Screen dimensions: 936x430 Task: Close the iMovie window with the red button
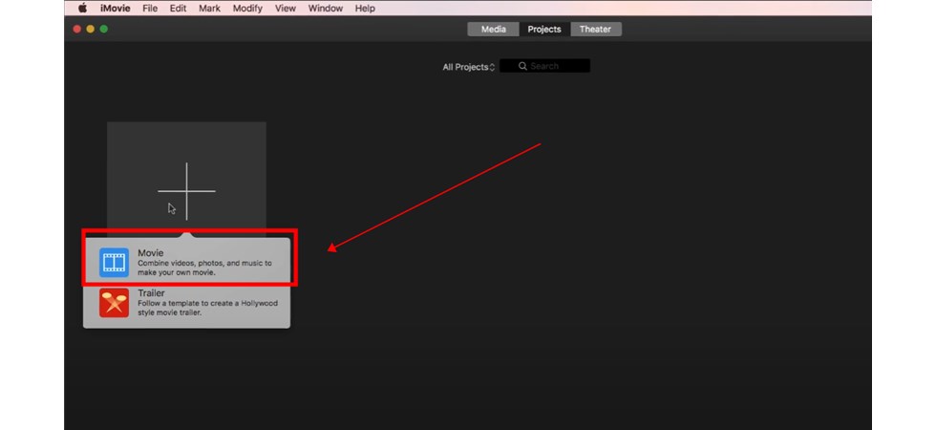point(77,29)
